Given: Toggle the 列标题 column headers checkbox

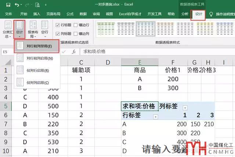Looking at the screenshot, I should (x=58, y=34).
